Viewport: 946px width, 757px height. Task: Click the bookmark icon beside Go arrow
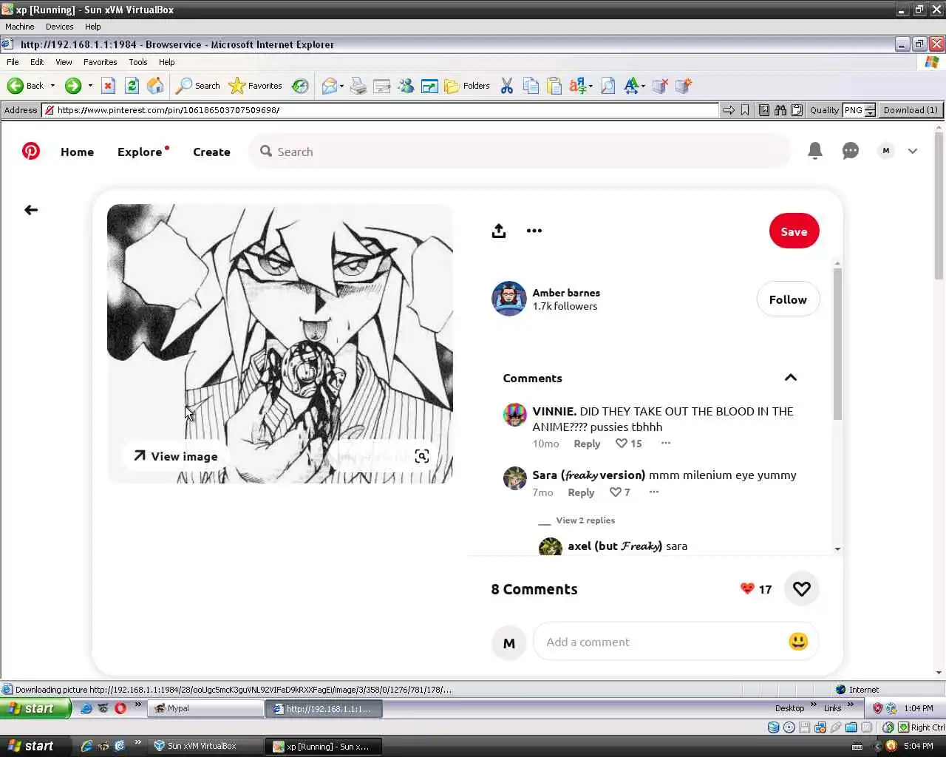pyautogui.click(x=745, y=110)
